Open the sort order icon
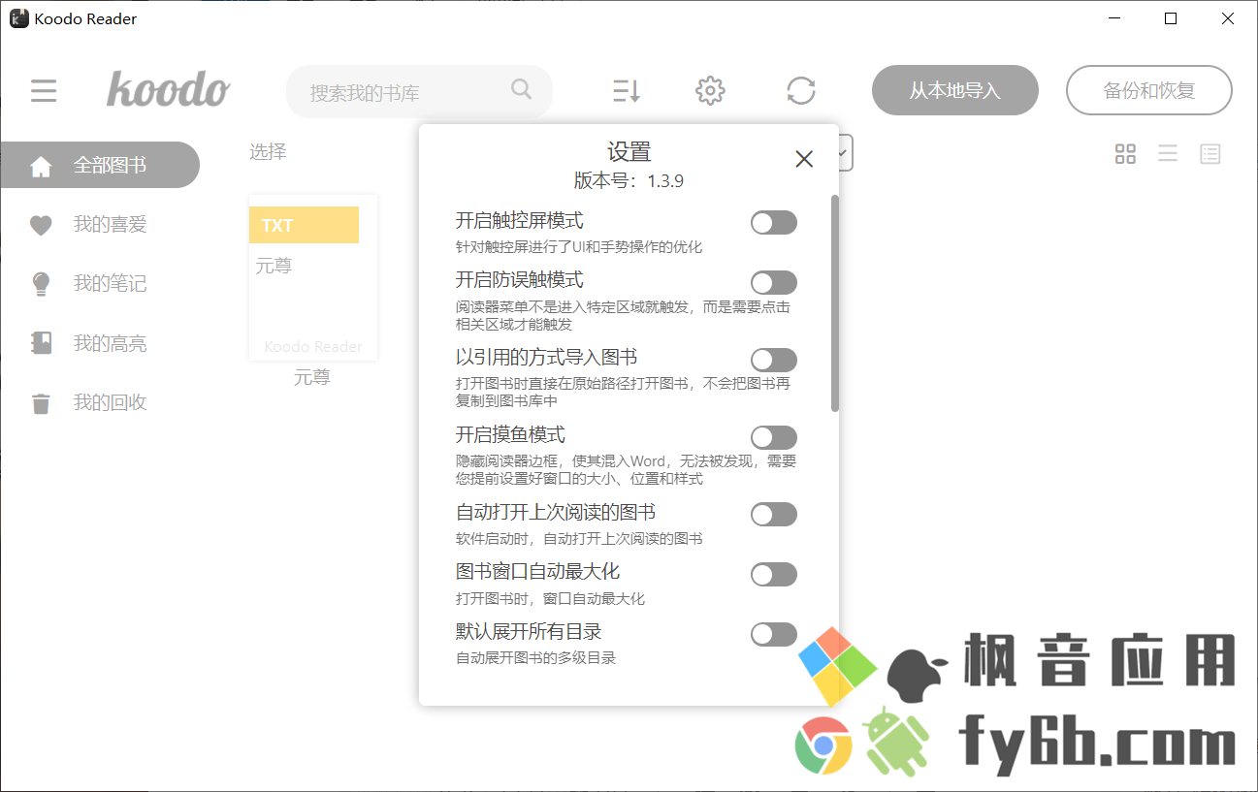 pyautogui.click(x=627, y=91)
